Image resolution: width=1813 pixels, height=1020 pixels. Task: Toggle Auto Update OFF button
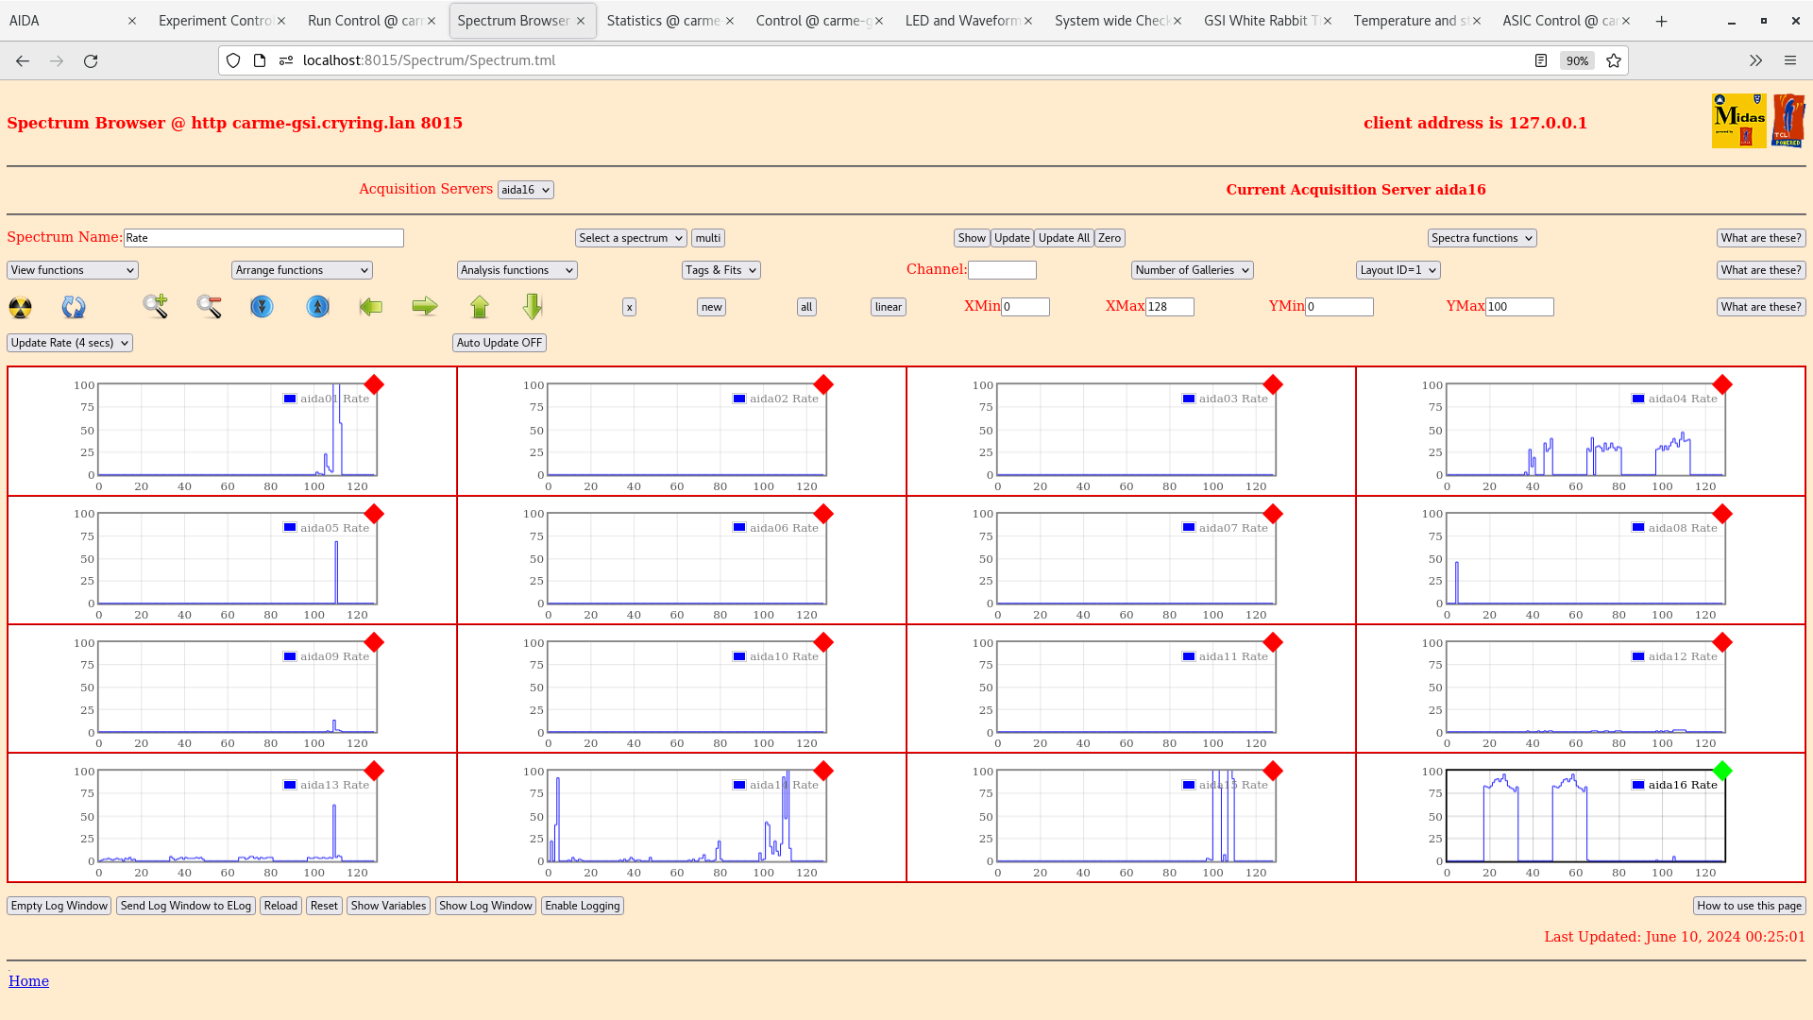498,343
